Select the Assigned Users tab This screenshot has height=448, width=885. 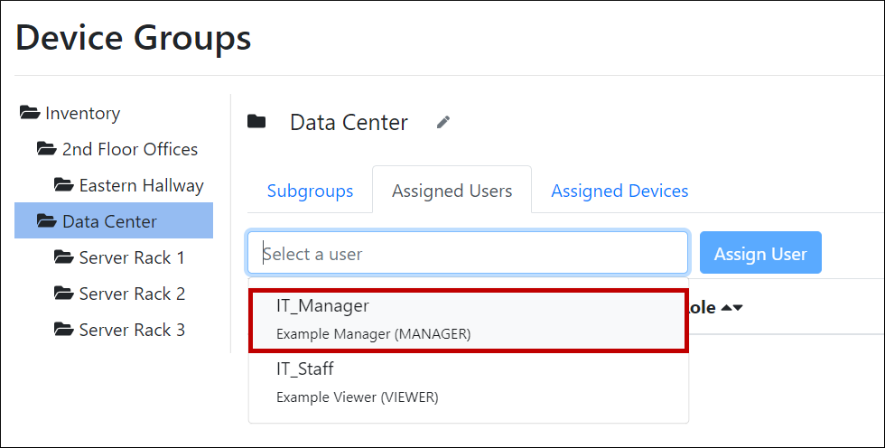coord(452,191)
